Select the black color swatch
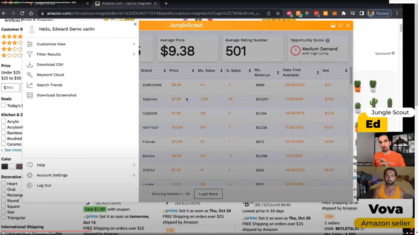Image resolution: width=418 pixels, height=235 pixels. pos(5,166)
